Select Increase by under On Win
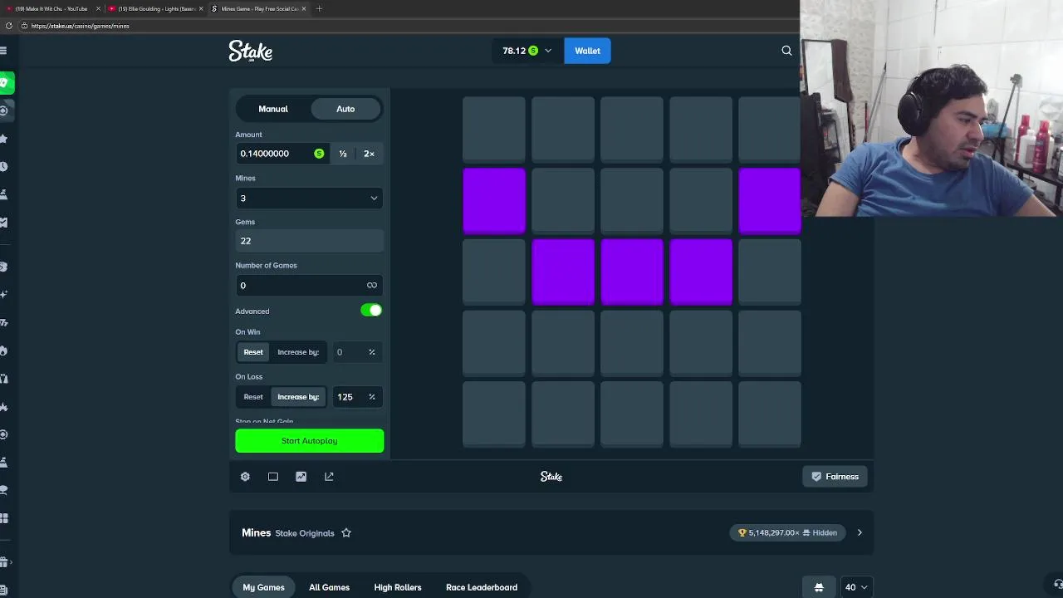The height and width of the screenshot is (598, 1063). point(298,352)
